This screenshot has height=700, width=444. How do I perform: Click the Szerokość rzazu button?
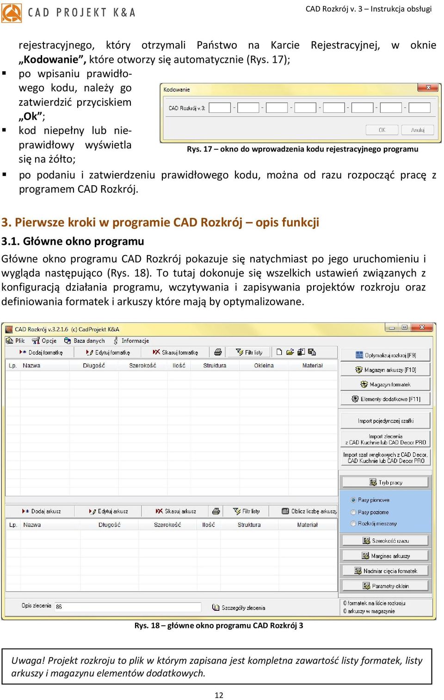click(385, 540)
